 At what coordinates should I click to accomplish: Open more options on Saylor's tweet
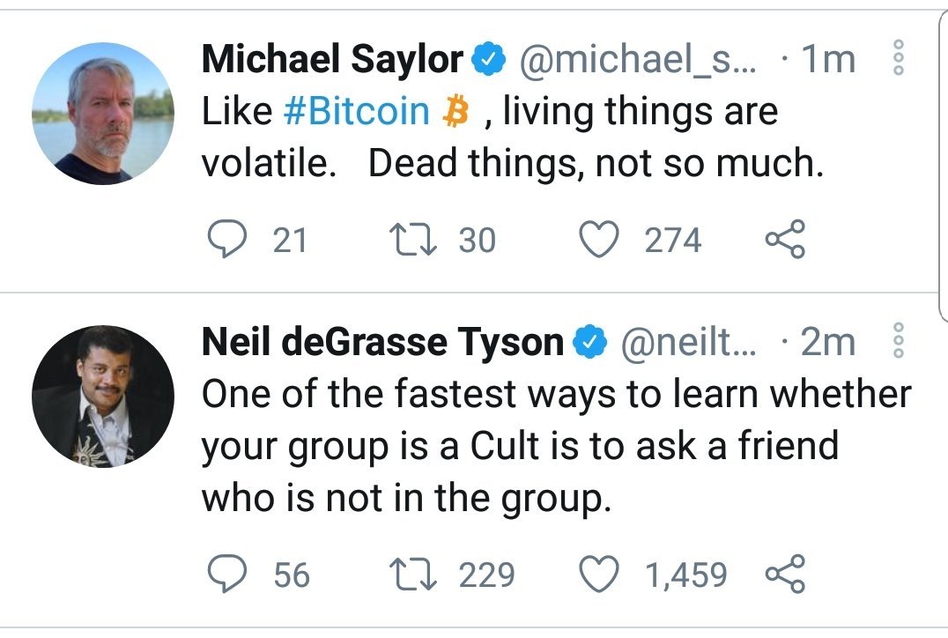(899, 56)
